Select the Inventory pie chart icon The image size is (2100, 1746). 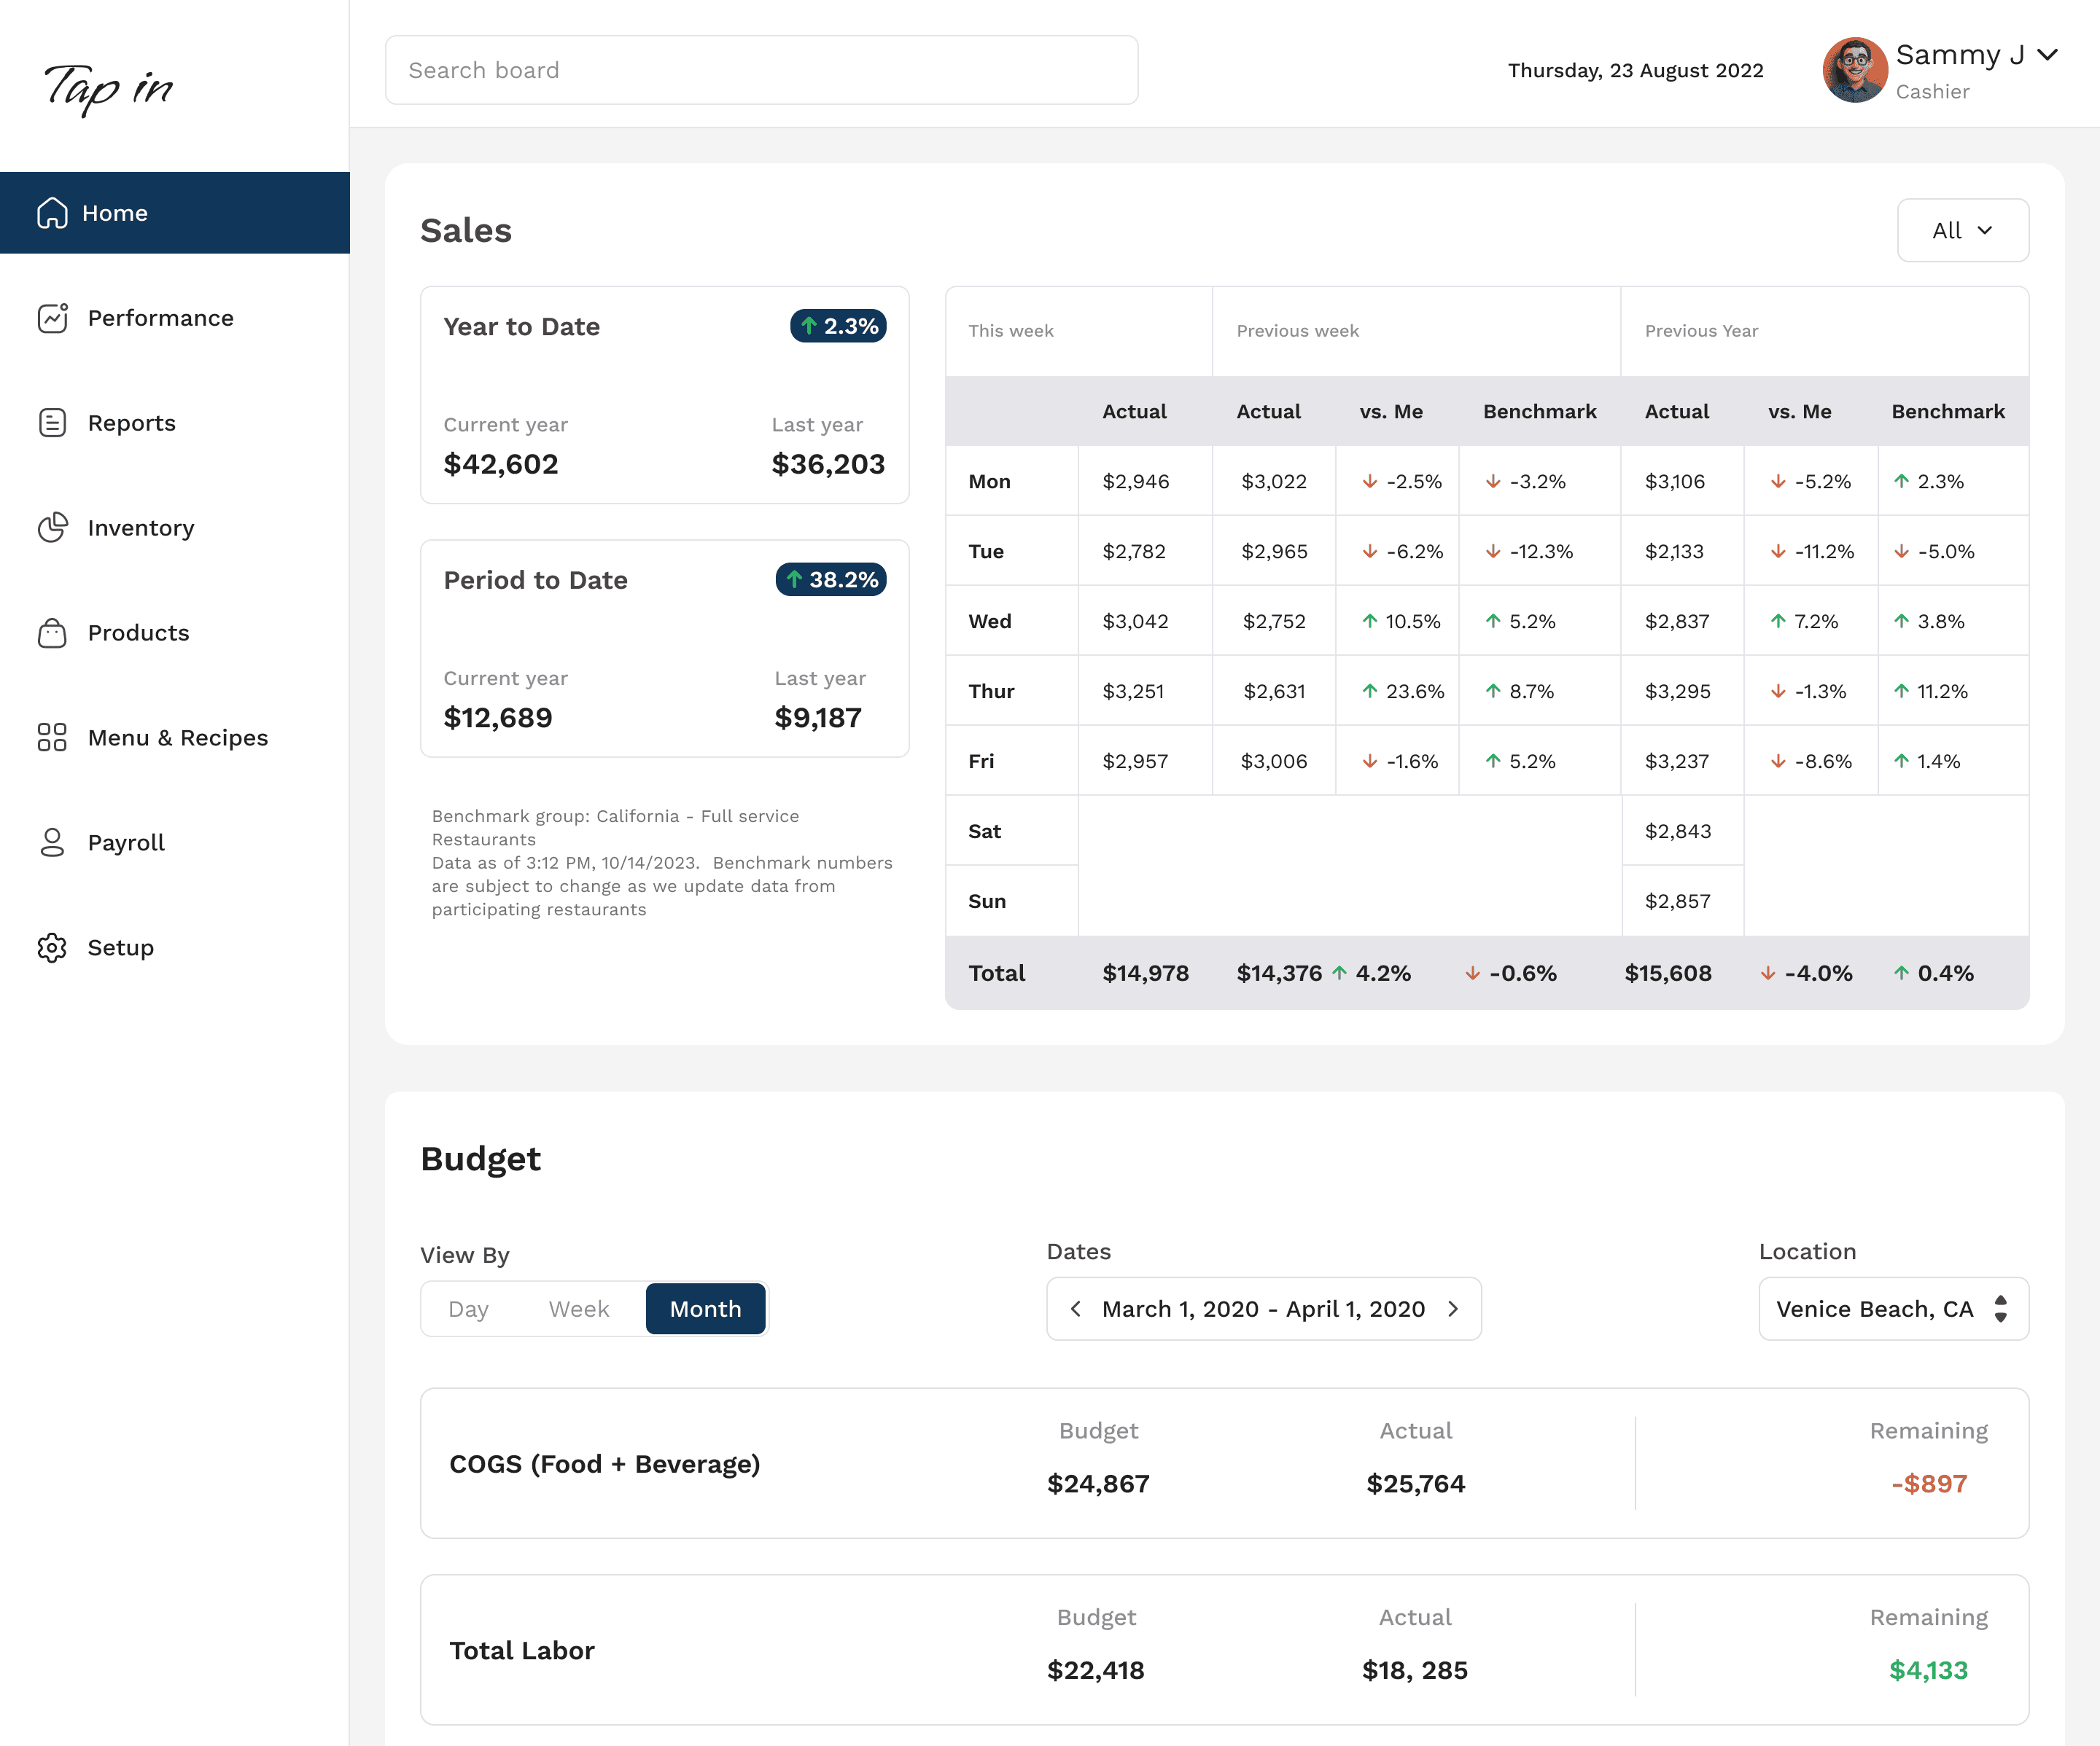pyautogui.click(x=52, y=528)
